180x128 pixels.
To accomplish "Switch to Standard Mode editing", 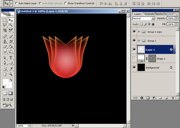I will [5, 93].
